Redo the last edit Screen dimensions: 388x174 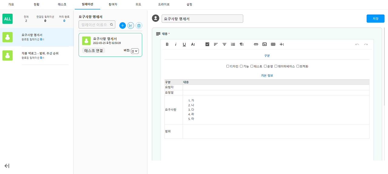coord(366,44)
